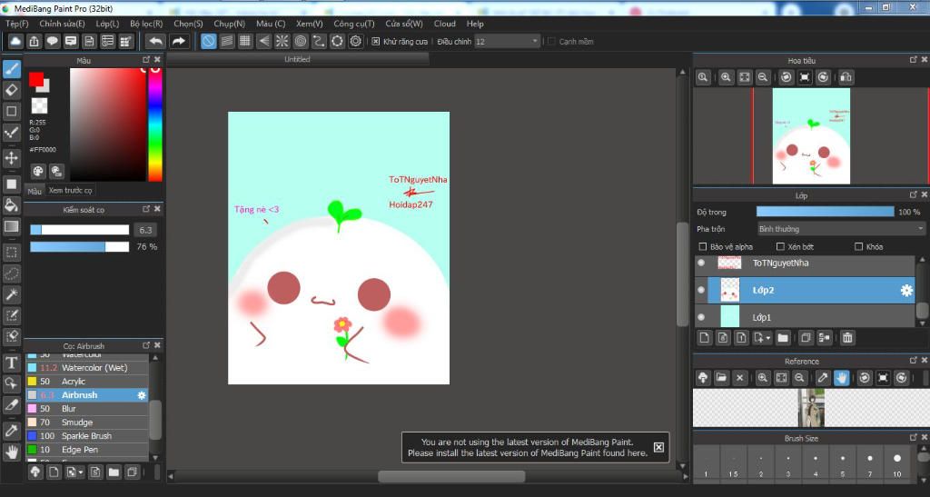Enable Bảo vệ alpha checkbox
The width and height of the screenshot is (930, 497).
tap(703, 247)
